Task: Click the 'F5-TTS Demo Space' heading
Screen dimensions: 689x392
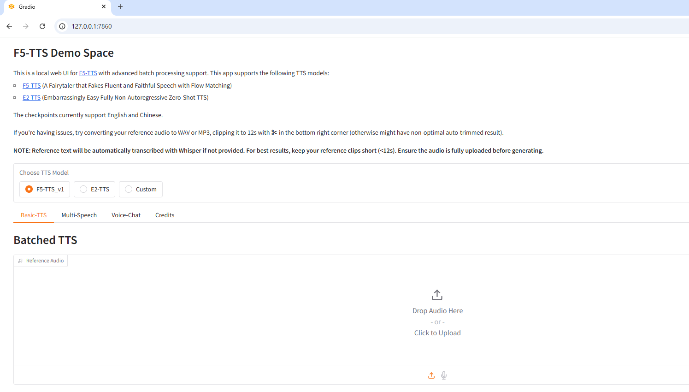Action: [x=64, y=53]
